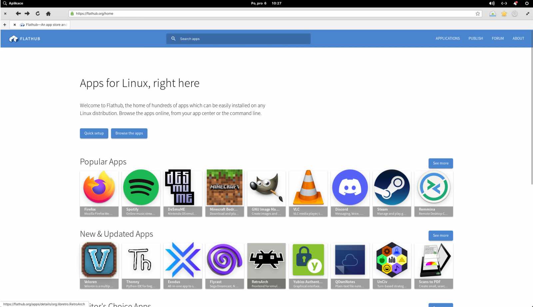Screen dimensions: 533x307
Task: Open the Flycast emulator card
Action: coord(225,266)
